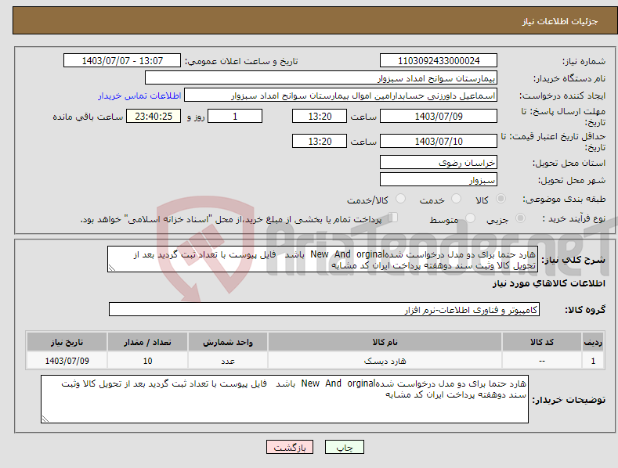Select the کالا/خدمت radio button

(x=400, y=199)
